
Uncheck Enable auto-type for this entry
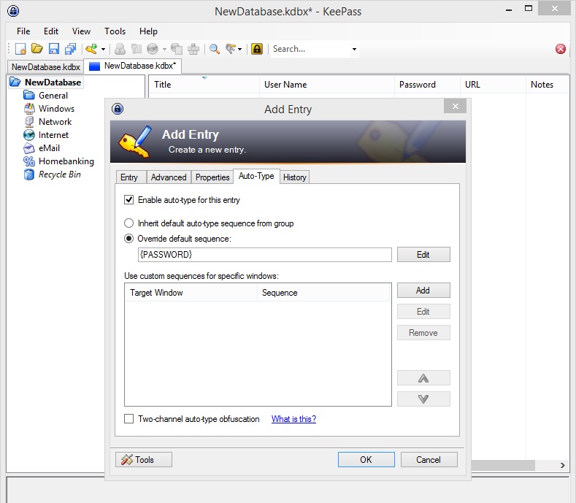tap(129, 200)
